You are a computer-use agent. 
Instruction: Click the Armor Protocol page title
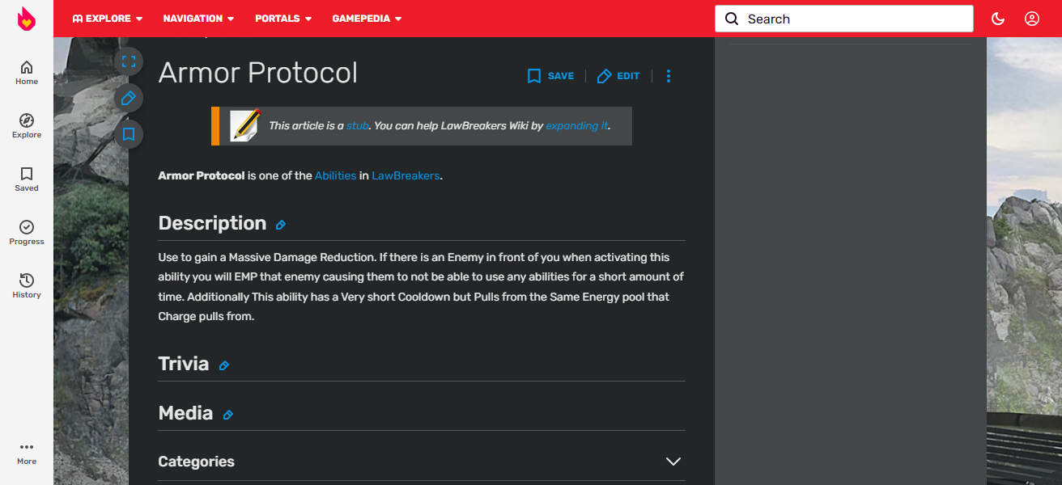258,73
